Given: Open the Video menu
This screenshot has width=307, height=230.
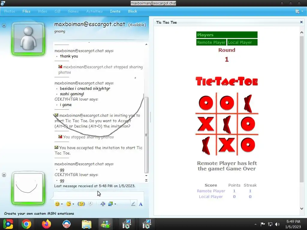Looking at the screenshot, I should (43, 11).
